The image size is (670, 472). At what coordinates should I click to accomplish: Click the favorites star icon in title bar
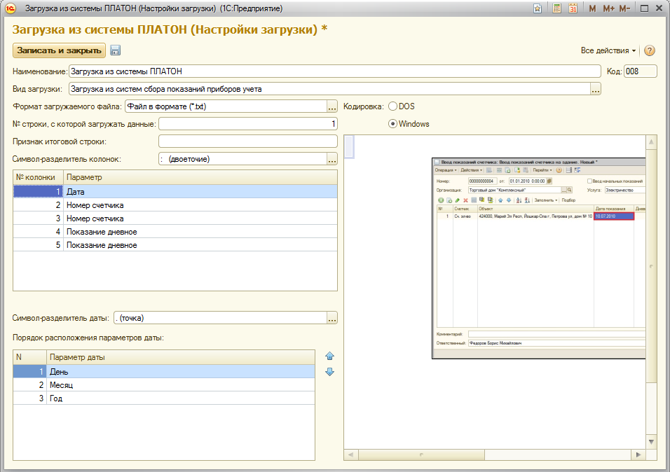point(538,8)
